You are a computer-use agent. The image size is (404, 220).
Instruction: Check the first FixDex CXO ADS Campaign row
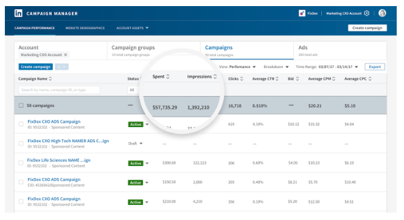tap(21, 124)
